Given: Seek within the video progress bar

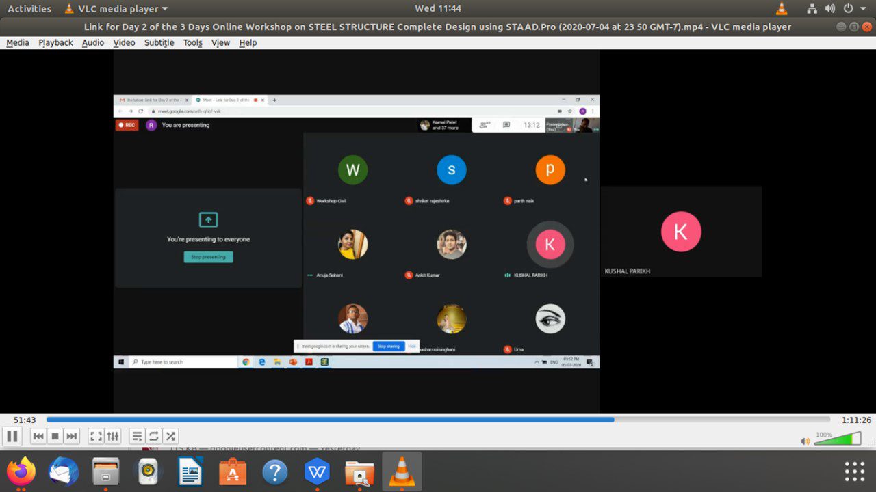Looking at the screenshot, I should coord(438,420).
